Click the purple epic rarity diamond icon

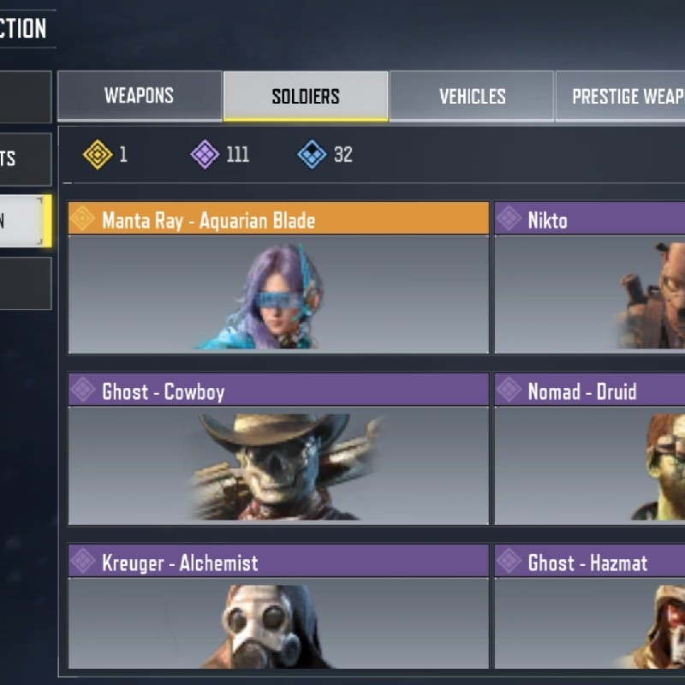pyautogui.click(x=205, y=154)
